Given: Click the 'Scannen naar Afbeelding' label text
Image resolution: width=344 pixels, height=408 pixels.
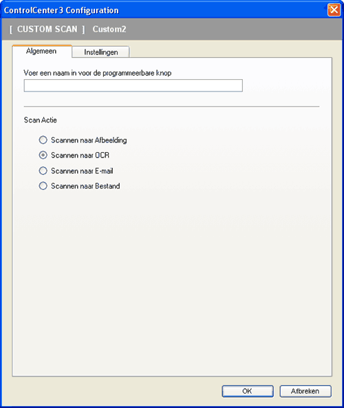Looking at the screenshot, I should click(x=89, y=140).
